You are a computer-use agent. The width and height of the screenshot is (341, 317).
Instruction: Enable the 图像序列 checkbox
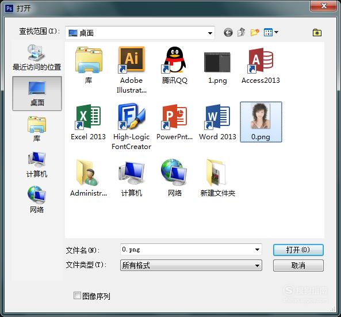pos(77,296)
